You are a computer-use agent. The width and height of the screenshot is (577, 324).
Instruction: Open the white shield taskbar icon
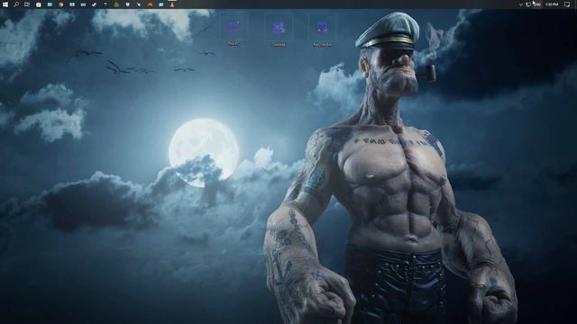128,4
